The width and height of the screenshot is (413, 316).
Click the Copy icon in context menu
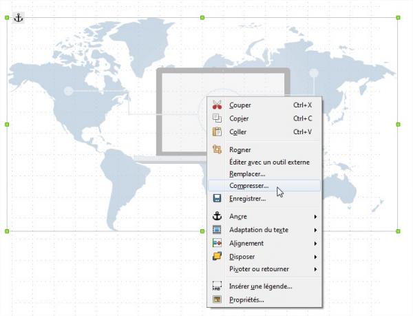tap(217, 118)
